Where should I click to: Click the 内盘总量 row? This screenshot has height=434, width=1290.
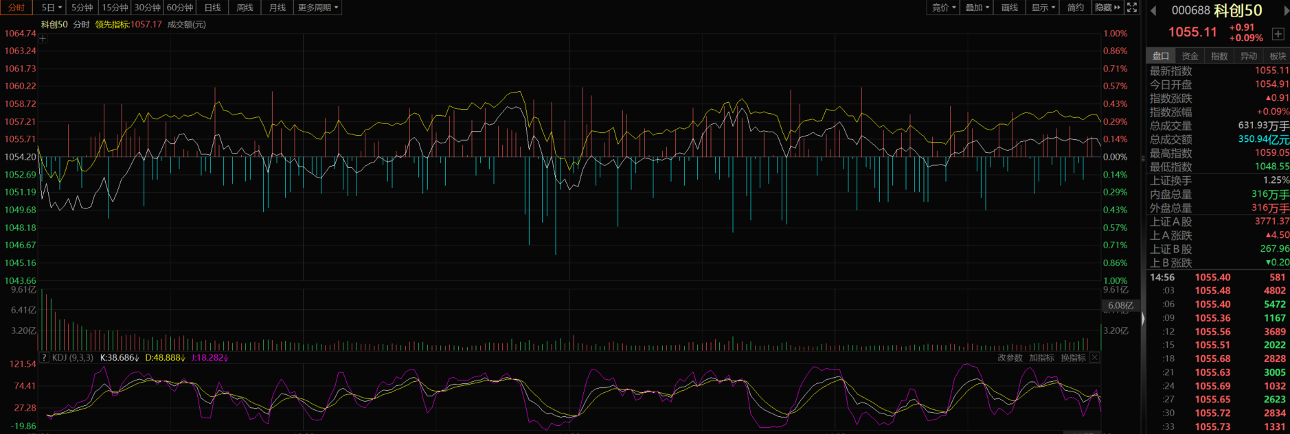pyautogui.click(x=1219, y=194)
